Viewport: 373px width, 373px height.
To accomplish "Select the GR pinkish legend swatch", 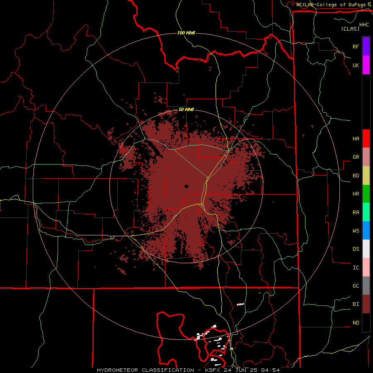I will tap(366, 157).
